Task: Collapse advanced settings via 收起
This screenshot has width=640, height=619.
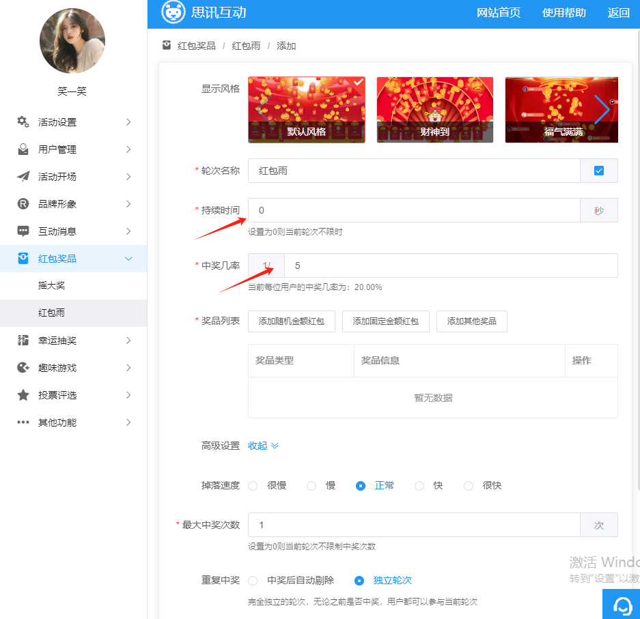Action: [x=263, y=445]
